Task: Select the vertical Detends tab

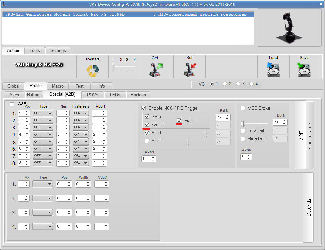Action: click(x=309, y=207)
